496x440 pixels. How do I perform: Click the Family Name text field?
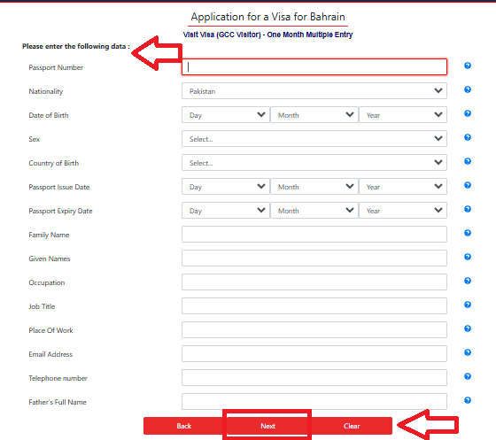click(314, 235)
